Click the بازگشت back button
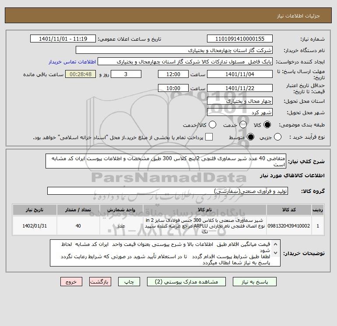 point(100,282)
